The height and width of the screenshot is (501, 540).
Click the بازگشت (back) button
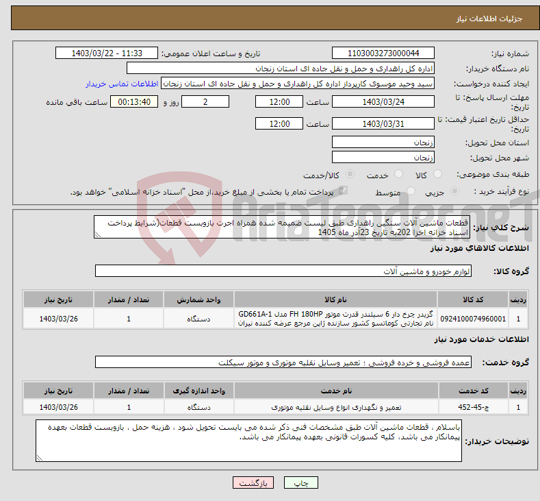[253, 482]
